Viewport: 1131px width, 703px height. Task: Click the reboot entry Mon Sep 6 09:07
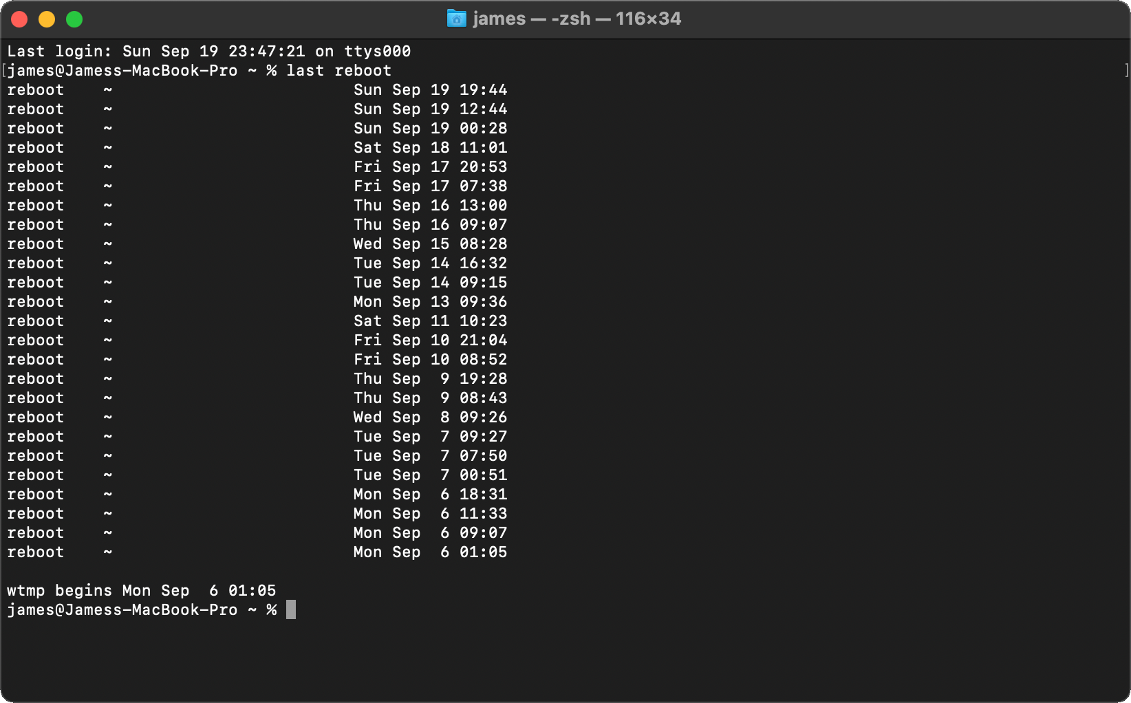click(257, 533)
